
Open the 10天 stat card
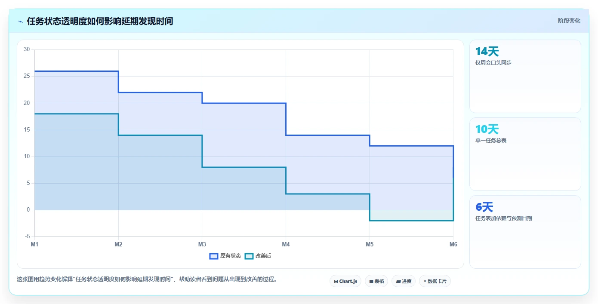[x=525, y=154]
